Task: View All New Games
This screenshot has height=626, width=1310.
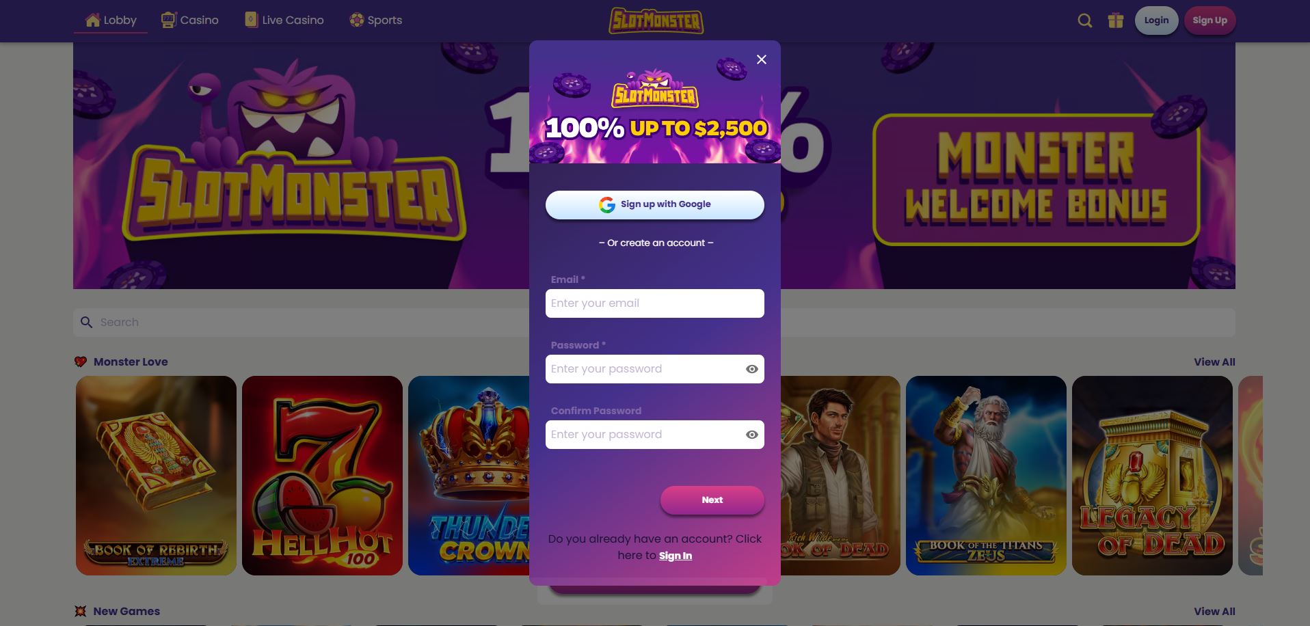Action: [x=1214, y=612]
